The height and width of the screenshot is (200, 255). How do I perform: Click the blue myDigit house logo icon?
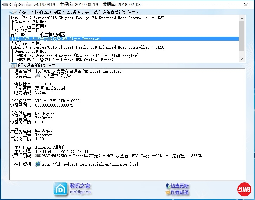(x=60, y=188)
